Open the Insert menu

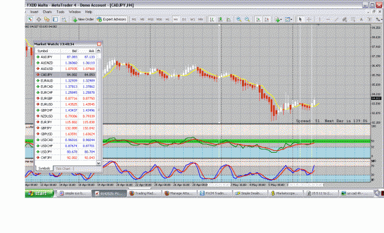pyautogui.click(x=34, y=12)
